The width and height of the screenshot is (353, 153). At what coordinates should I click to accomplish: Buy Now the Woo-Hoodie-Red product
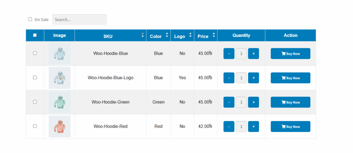tap(290, 126)
